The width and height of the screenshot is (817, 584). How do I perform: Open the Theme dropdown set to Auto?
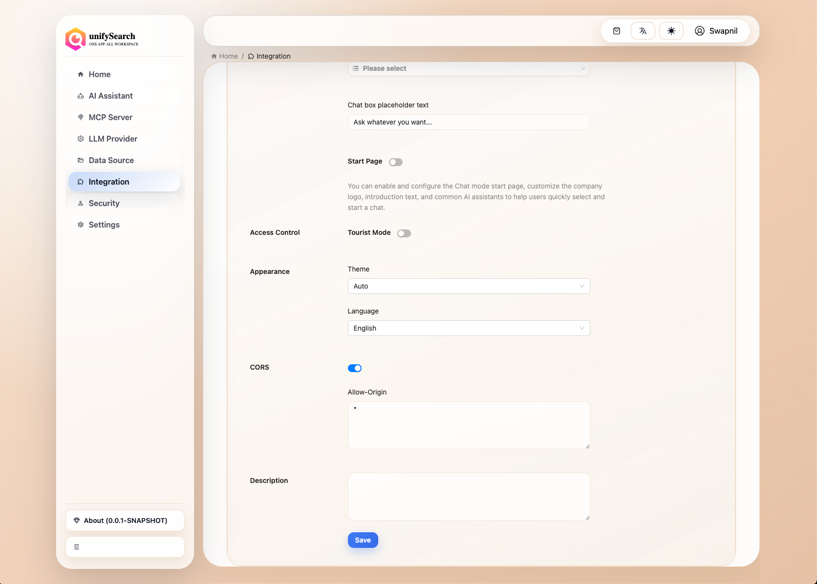click(x=469, y=286)
